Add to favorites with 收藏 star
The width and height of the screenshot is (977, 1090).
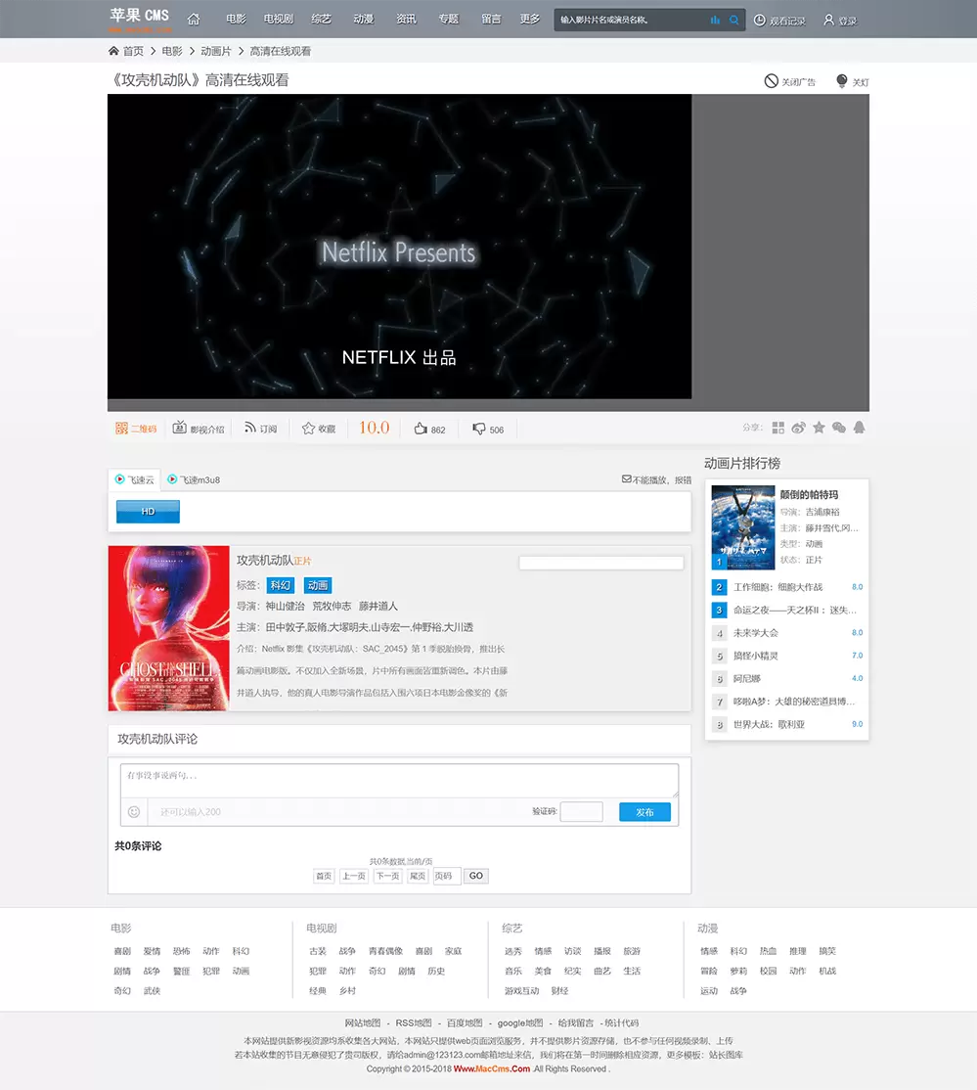click(308, 429)
